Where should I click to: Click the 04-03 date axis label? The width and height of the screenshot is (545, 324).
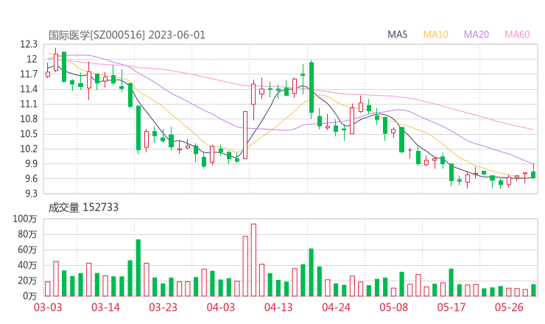point(221,307)
